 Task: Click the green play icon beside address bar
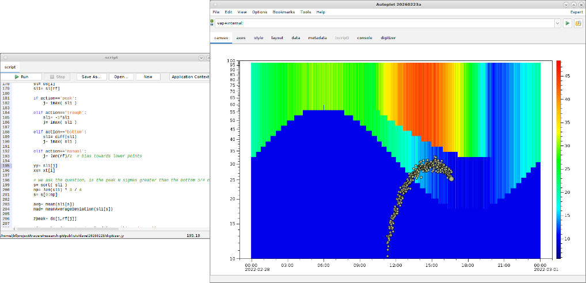[568, 24]
